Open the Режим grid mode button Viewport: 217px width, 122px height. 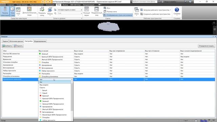50,12
